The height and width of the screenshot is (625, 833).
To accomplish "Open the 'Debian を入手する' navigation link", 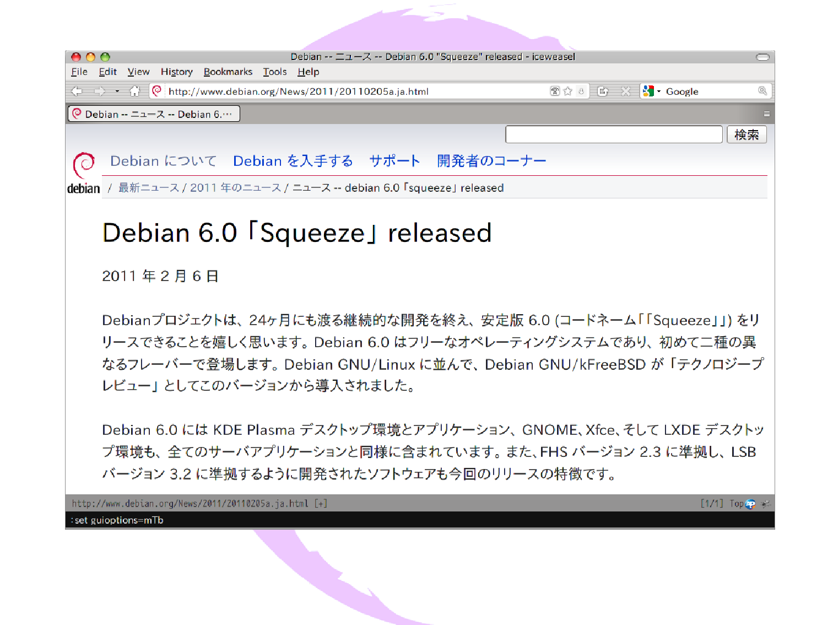I will click(293, 161).
